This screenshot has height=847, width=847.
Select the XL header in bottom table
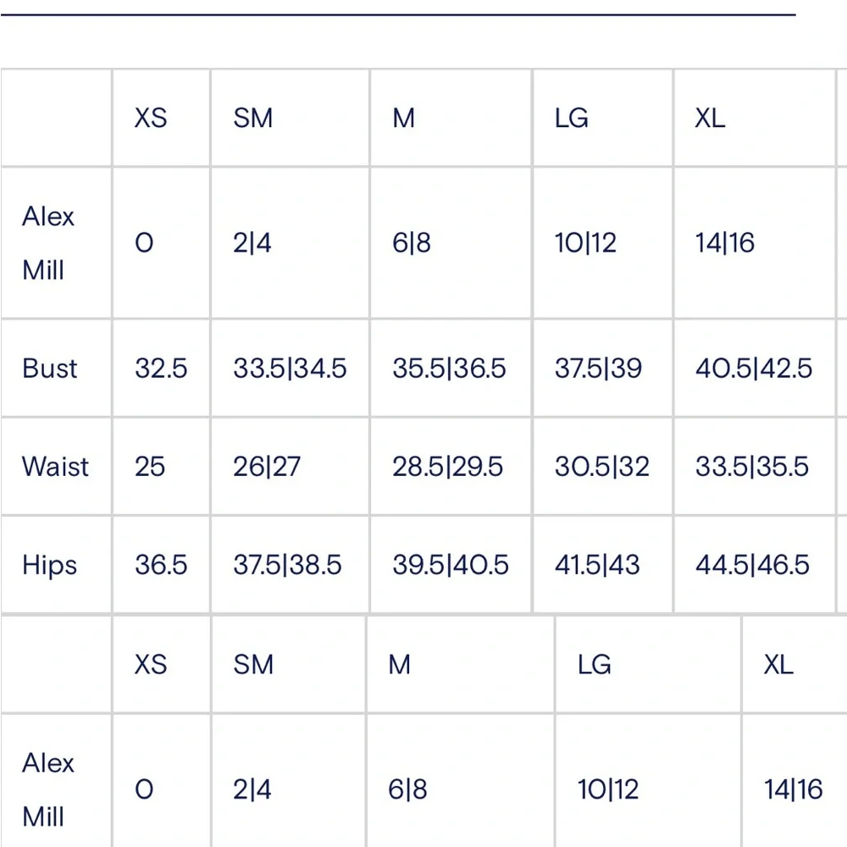pos(794,664)
